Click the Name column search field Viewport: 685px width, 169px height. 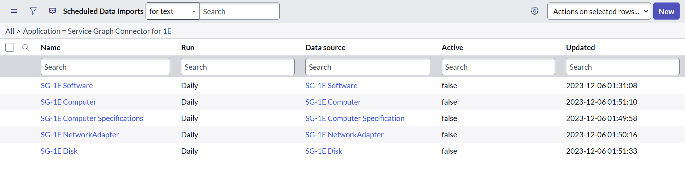105,67
